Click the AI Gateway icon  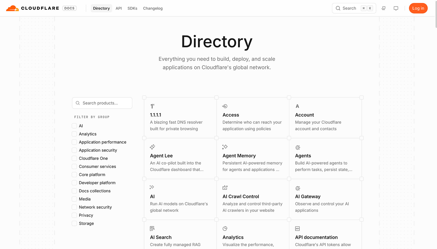click(x=298, y=188)
